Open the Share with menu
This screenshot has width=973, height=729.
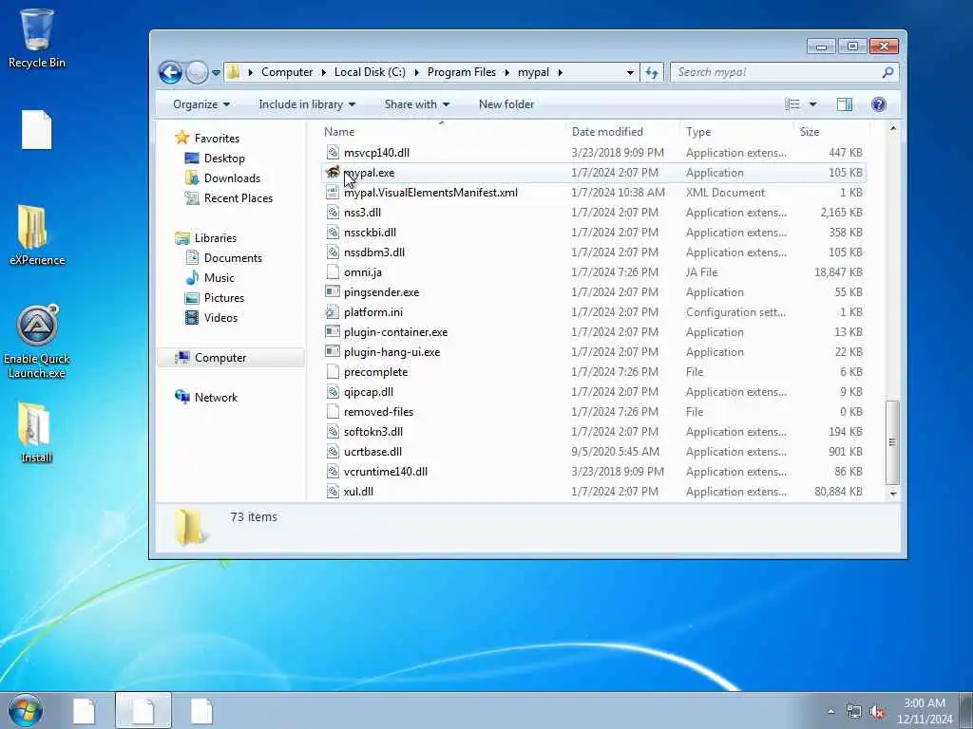tap(417, 104)
